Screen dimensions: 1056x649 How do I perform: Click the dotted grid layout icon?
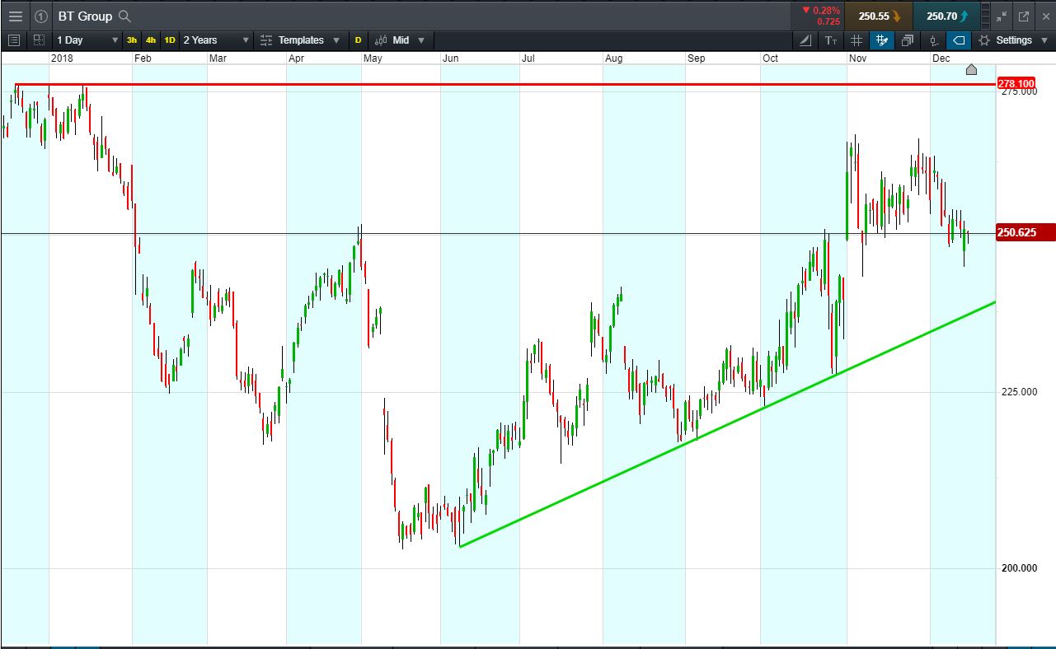(x=39, y=40)
